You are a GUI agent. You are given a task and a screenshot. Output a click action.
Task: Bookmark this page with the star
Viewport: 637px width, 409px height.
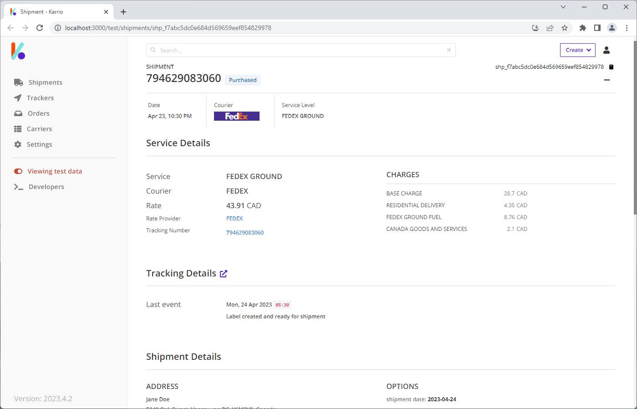coord(565,28)
